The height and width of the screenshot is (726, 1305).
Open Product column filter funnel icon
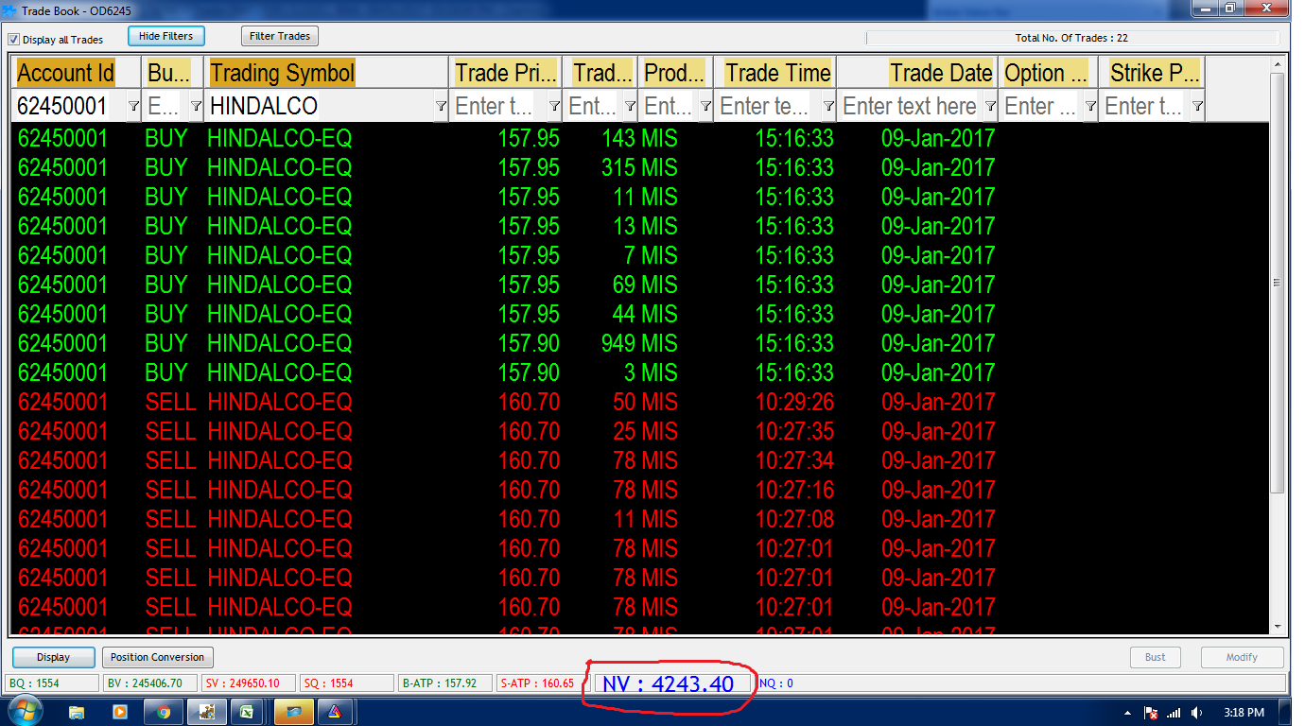click(x=705, y=106)
